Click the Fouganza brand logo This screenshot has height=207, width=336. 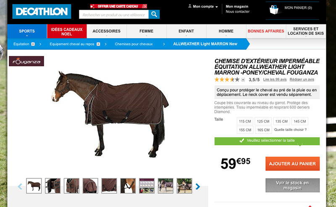(x=26, y=61)
